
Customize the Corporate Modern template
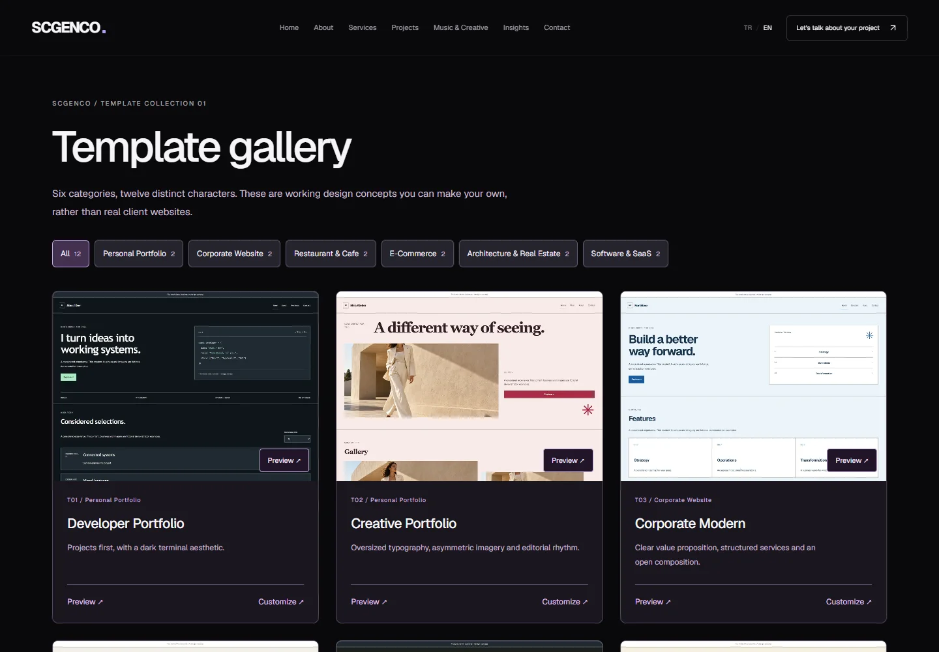[848, 602]
